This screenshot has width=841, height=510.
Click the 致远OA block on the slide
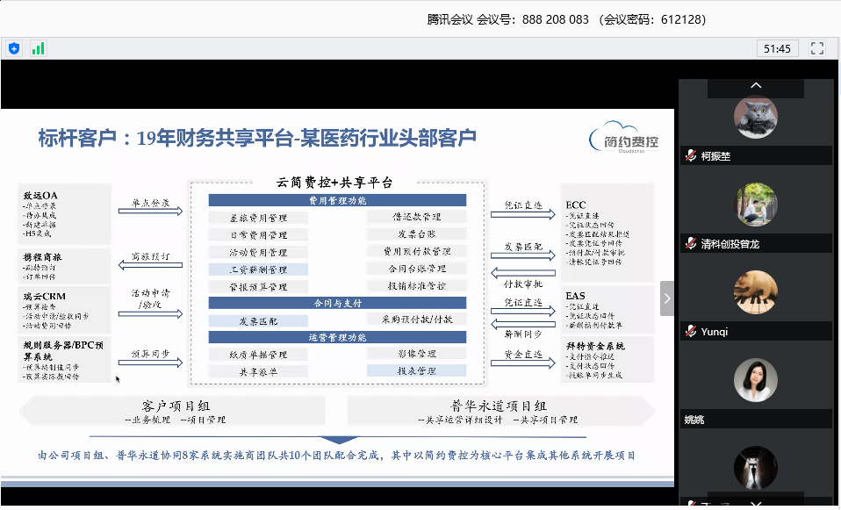pos(64,213)
